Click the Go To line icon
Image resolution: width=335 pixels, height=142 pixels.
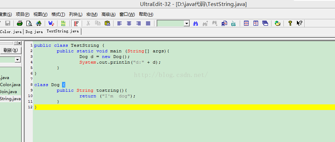point(233,24)
